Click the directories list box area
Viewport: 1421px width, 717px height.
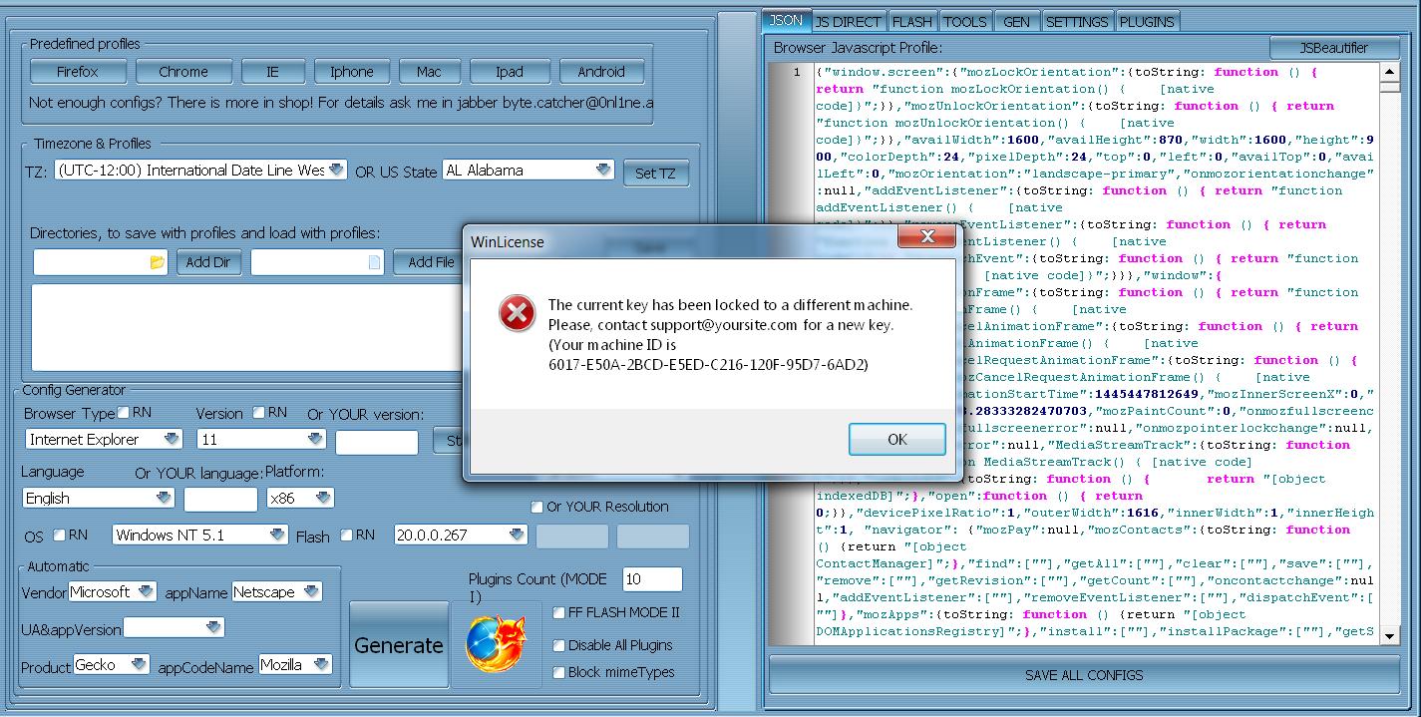[249, 327]
